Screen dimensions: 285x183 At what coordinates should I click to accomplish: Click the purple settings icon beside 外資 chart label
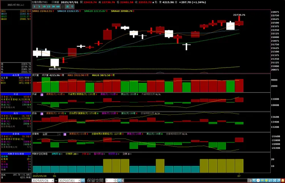pos(42,94)
